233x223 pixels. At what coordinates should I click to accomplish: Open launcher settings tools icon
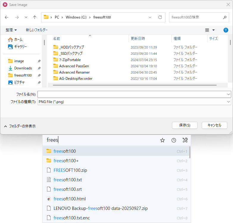coord(185,140)
